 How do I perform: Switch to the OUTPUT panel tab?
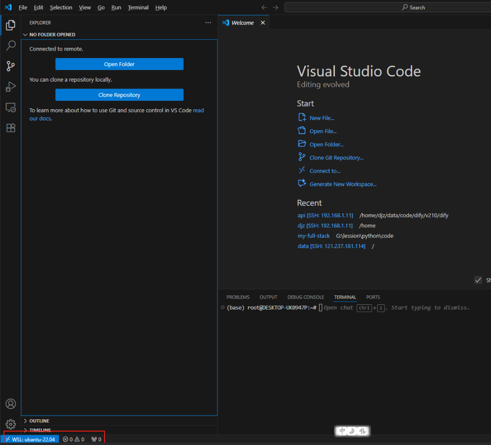(268, 297)
